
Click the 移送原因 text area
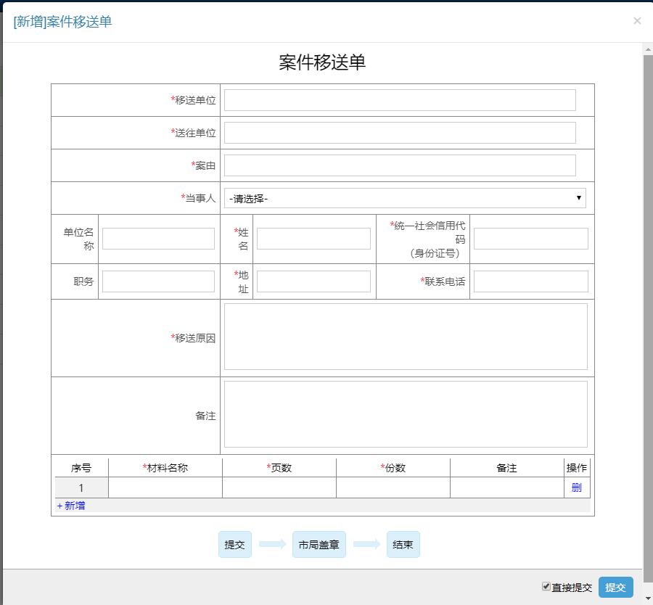[406, 337]
